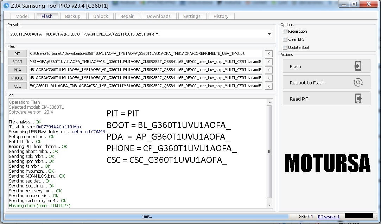Click the PIT file path field
381x224 pixels.
tap(146, 54)
